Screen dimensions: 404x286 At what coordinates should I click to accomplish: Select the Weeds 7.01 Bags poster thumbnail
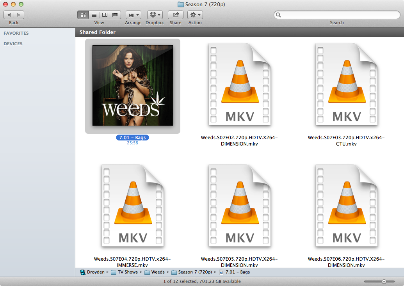click(133, 85)
